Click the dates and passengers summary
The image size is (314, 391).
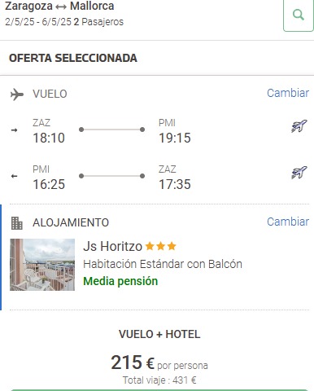[x=64, y=22]
